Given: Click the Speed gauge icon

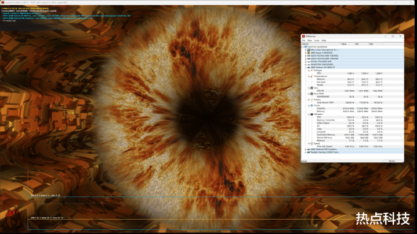Looking at the screenshot, I should point(311,143).
